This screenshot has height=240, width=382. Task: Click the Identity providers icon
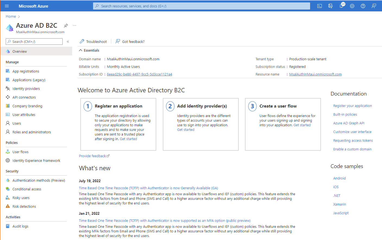(8, 89)
